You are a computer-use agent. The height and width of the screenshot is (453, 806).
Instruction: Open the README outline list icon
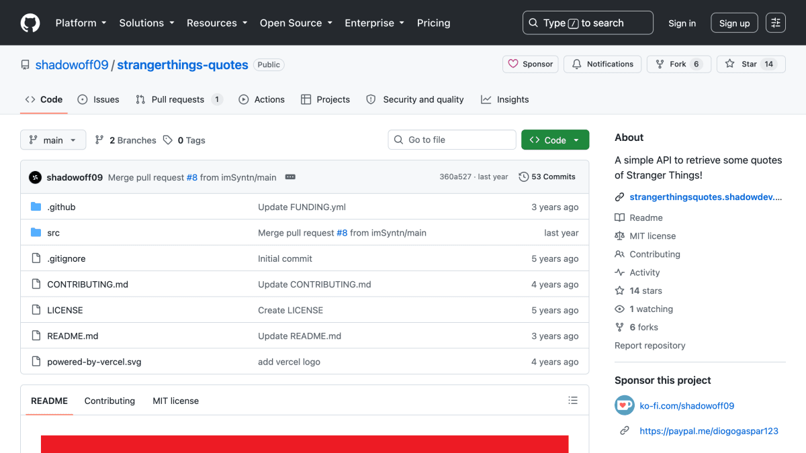click(573, 401)
